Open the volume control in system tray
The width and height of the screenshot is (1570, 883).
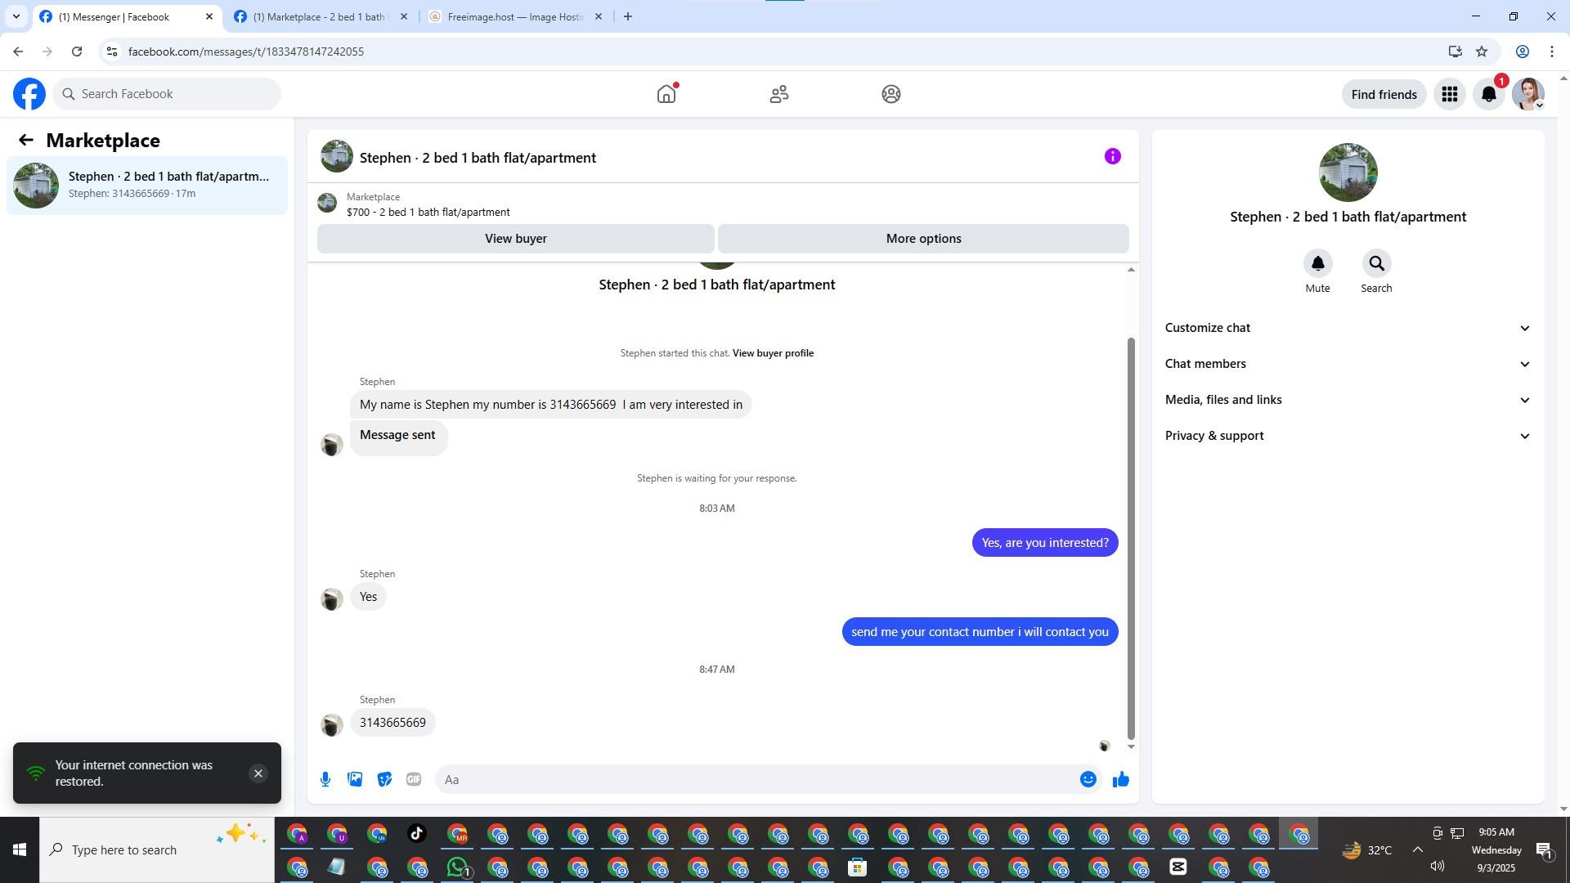(x=1438, y=867)
